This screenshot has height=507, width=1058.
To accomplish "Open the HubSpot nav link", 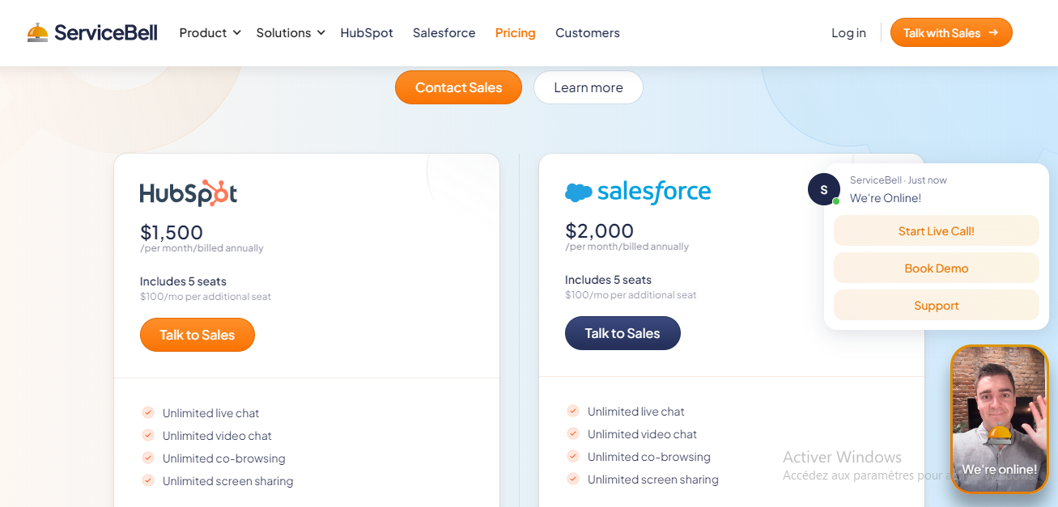I will tap(367, 32).
